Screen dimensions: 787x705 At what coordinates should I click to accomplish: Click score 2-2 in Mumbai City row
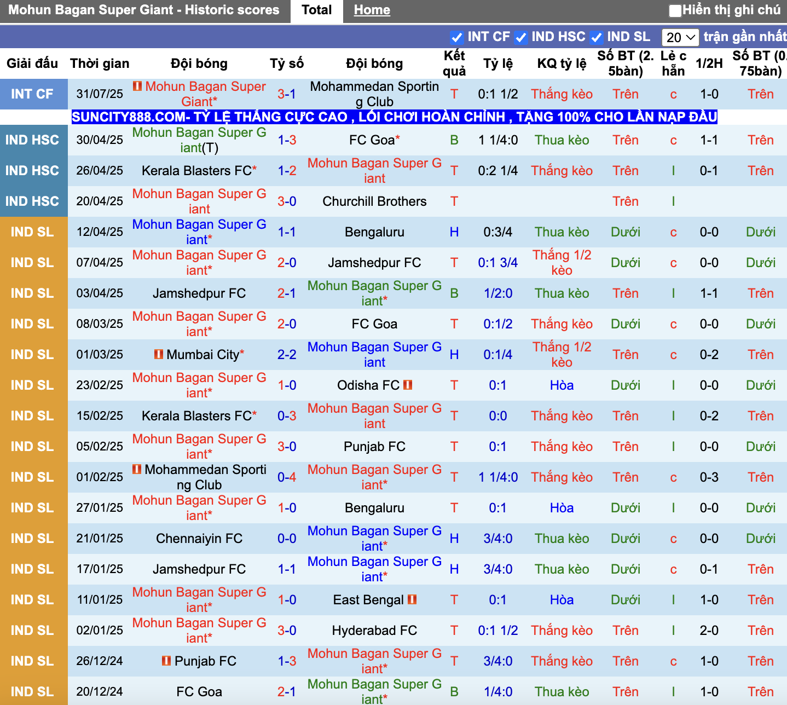point(287,355)
